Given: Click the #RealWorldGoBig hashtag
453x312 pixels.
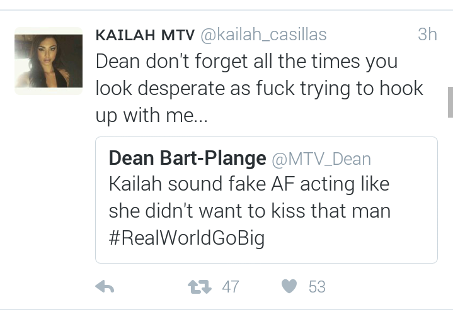Looking at the screenshot, I should tap(187, 238).
